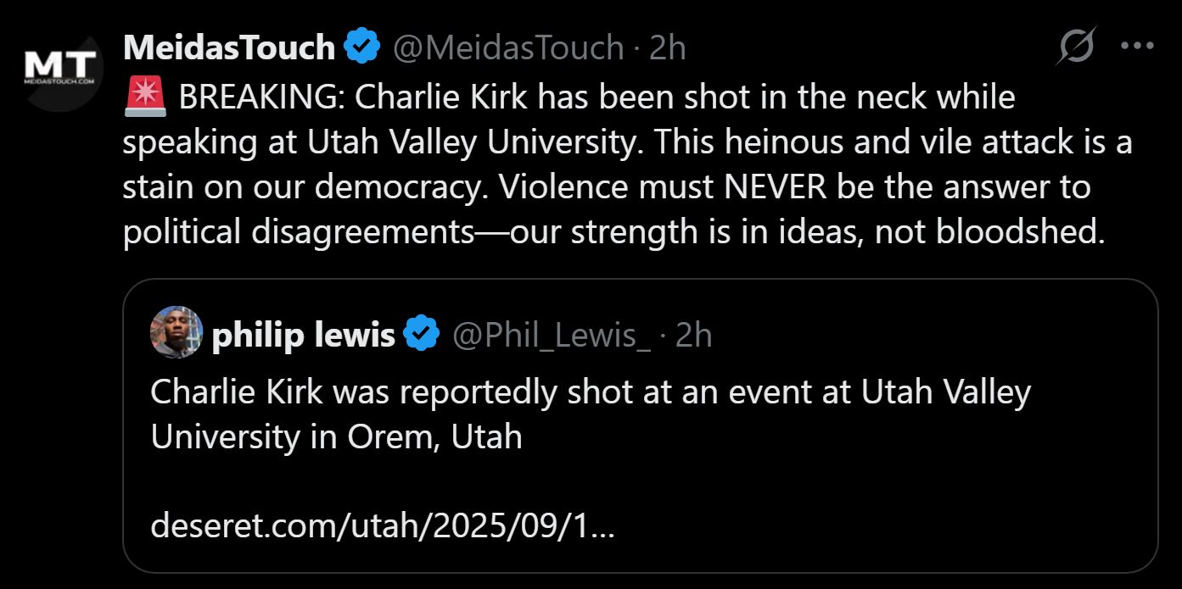Open Grok actions icon on the post
This screenshot has height=589, width=1182.
[1075, 46]
